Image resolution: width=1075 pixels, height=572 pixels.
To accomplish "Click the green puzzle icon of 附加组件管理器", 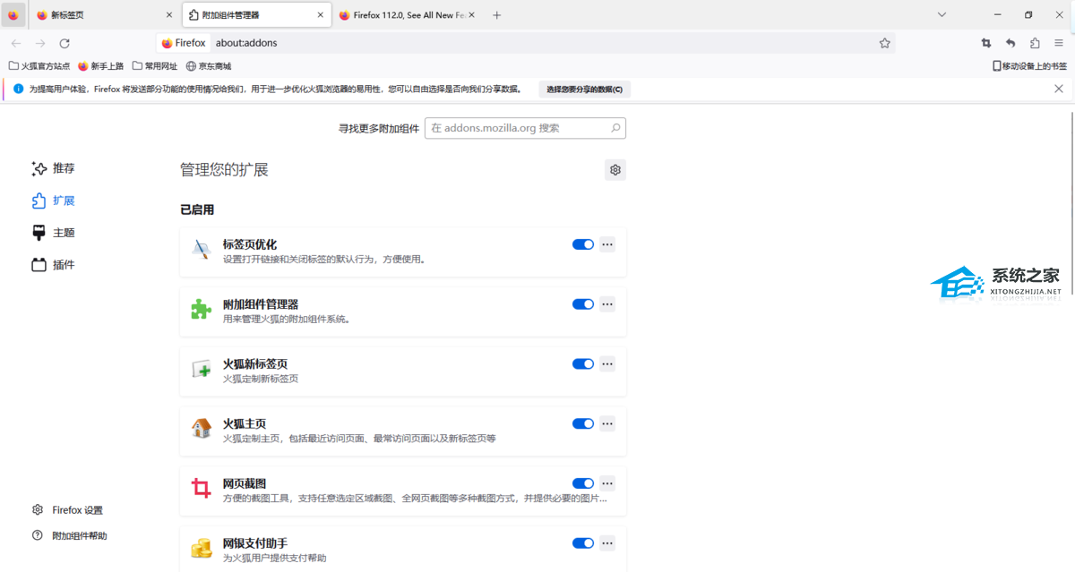I will pyautogui.click(x=201, y=310).
